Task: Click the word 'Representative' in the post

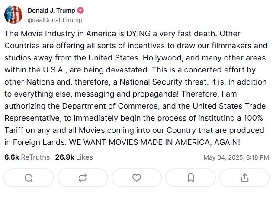Action: pyautogui.click(x=32, y=118)
